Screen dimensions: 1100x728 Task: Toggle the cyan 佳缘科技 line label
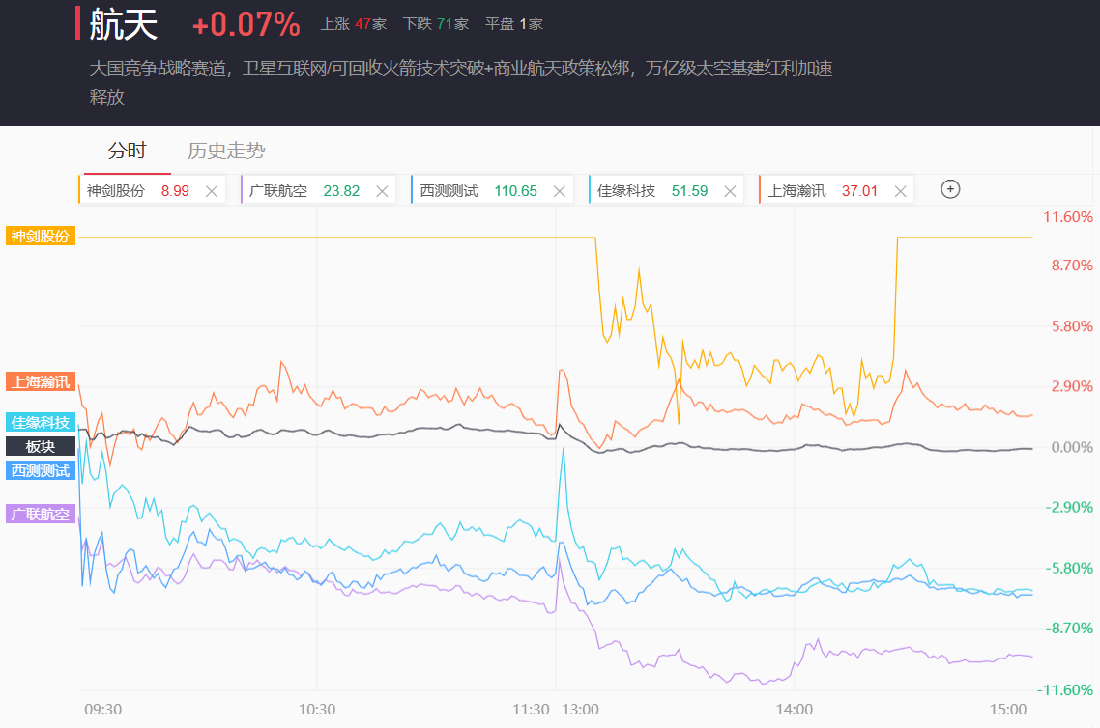(40, 422)
